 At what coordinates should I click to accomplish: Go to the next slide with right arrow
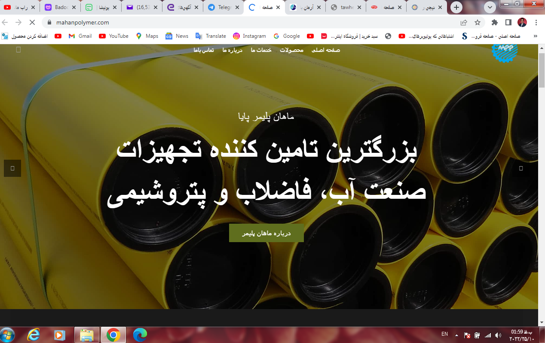tap(521, 168)
